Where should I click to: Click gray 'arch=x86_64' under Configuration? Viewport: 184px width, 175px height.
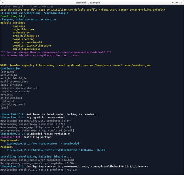coord(9,75)
